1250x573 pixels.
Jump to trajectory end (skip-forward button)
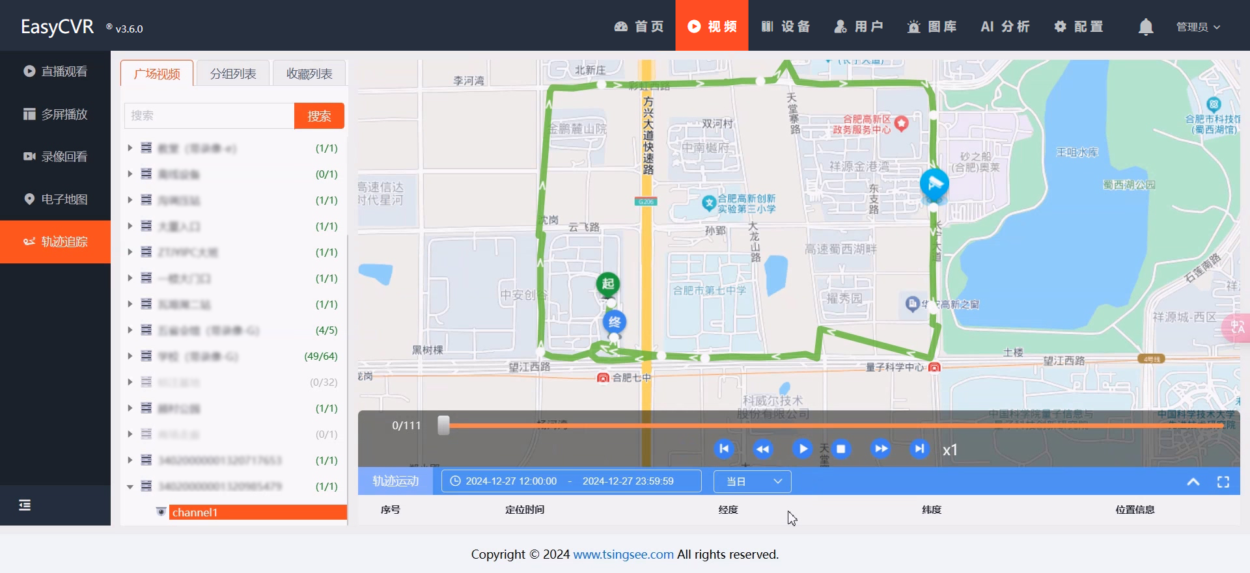(x=919, y=449)
